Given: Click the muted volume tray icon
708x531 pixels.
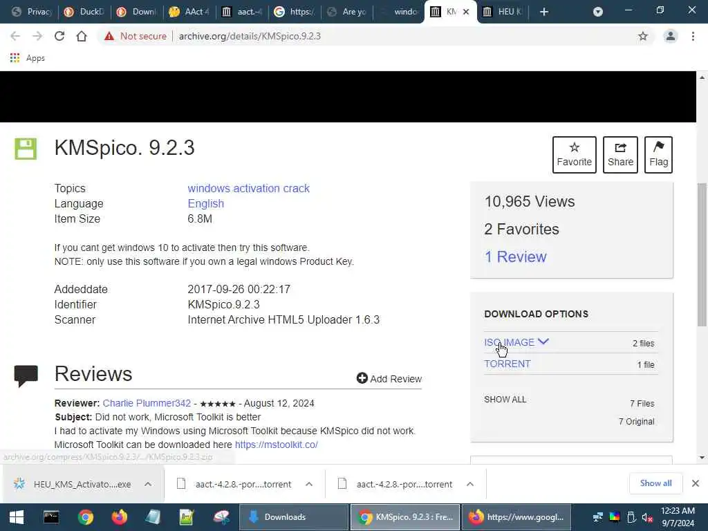Looking at the screenshot, I should click(x=647, y=517).
